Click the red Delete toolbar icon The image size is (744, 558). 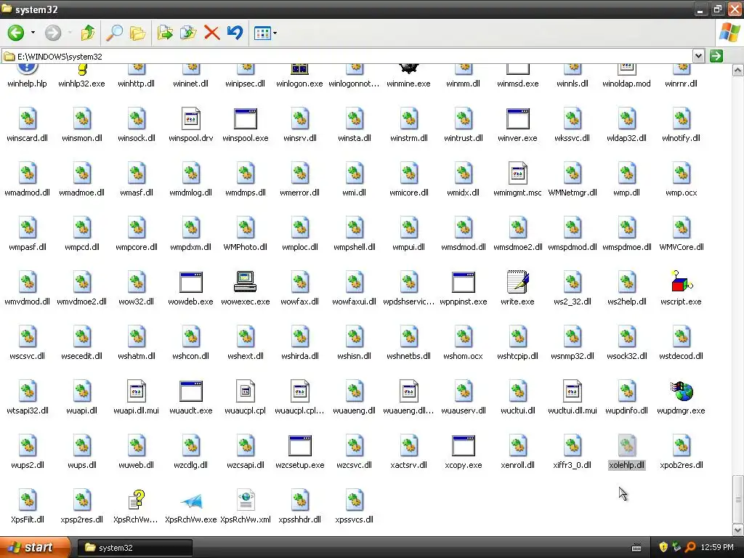pyautogui.click(x=211, y=33)
